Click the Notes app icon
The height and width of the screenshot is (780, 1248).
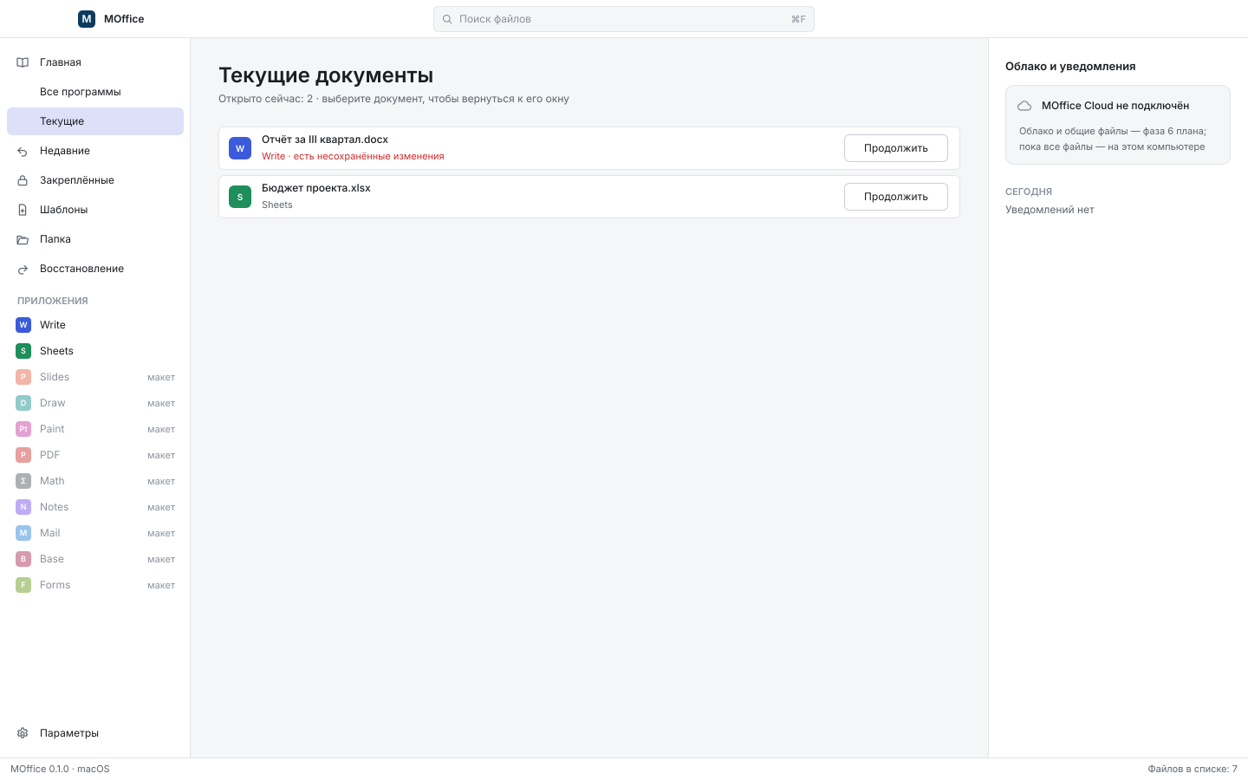[x=23, y=507]
